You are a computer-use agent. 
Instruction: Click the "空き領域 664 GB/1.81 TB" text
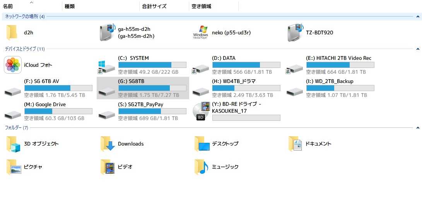point(336,72)
